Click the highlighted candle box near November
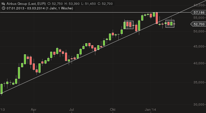The image size is (206, 113). (x=129, y=25)
